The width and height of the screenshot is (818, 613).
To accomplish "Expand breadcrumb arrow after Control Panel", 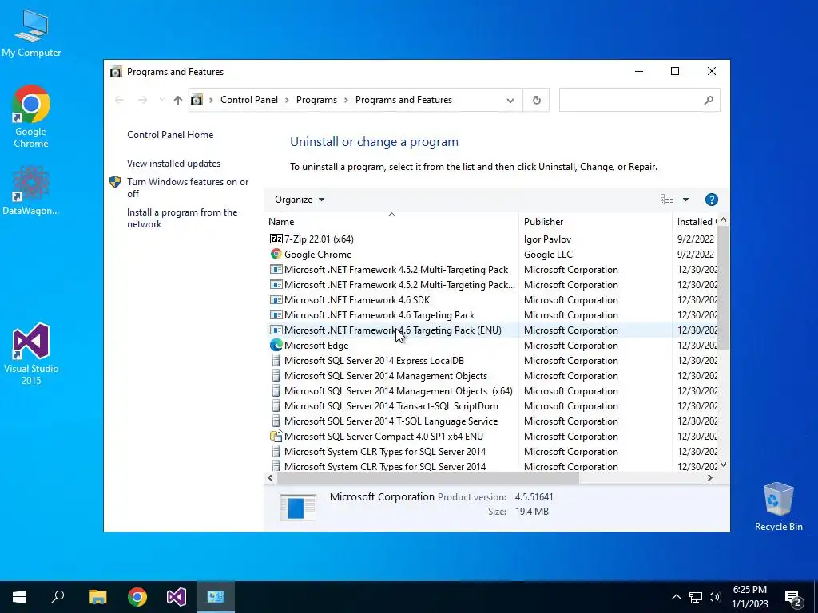I will coord(287,100).
